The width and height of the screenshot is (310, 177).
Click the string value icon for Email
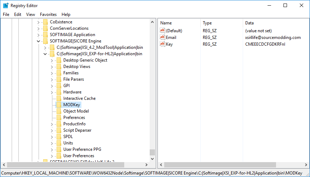[162, 37]
